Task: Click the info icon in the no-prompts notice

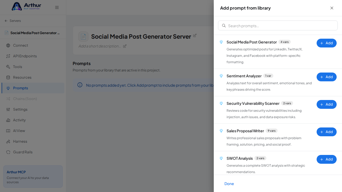Action: [x=80, y=85]
